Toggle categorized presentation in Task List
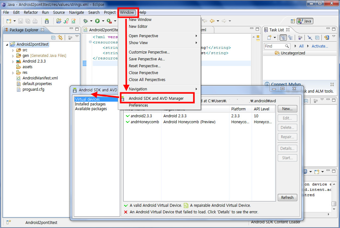This screenshot has width=340, height=228. coord(284,37)
